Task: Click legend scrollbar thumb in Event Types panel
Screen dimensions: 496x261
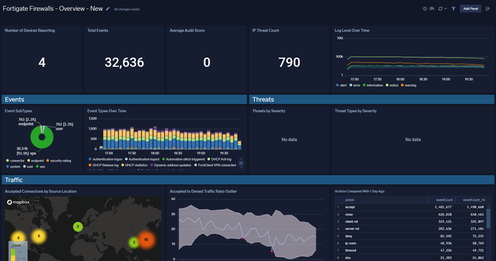Action: point(241,163)
